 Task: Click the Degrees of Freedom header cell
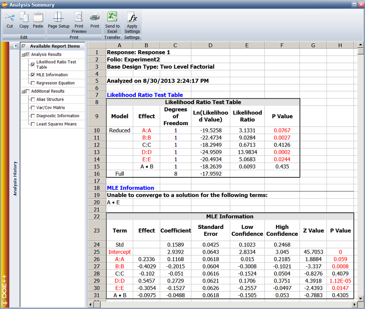point(175,116)
